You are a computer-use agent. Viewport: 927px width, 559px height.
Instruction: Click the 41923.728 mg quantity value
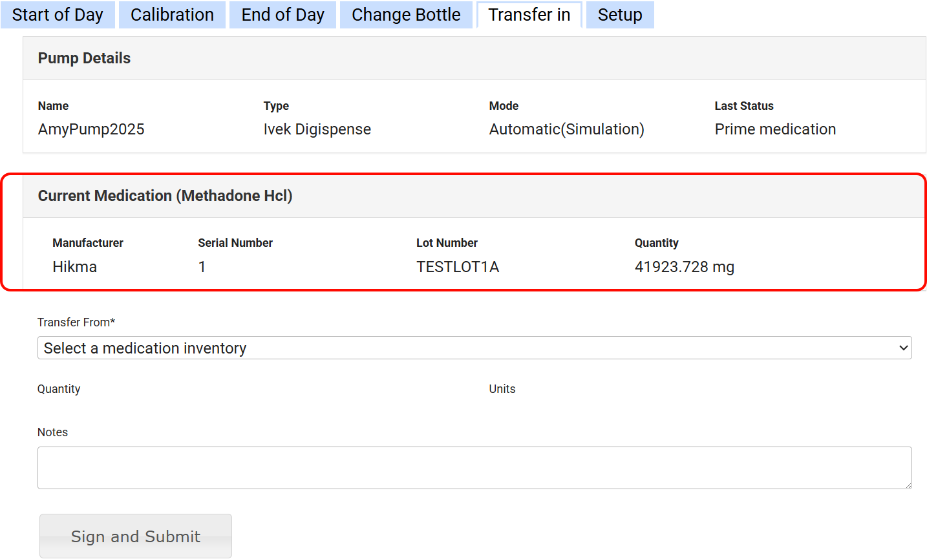(x=684, y=267)
